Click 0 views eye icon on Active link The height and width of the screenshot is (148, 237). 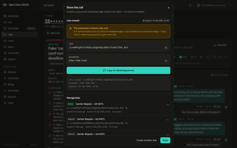113,112
